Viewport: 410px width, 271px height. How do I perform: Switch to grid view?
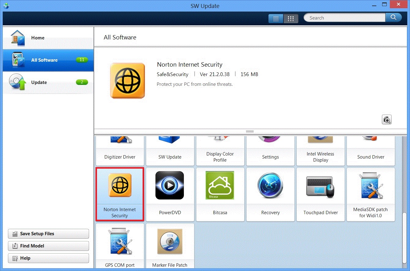coord(291,18)
